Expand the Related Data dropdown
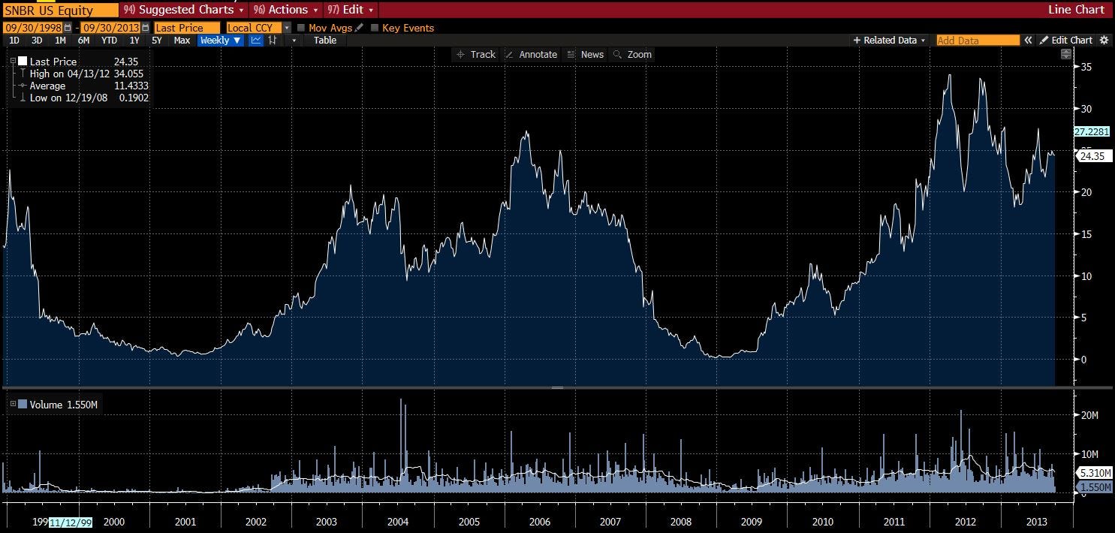Screen dimensions: 1115x533 [890, 41]
